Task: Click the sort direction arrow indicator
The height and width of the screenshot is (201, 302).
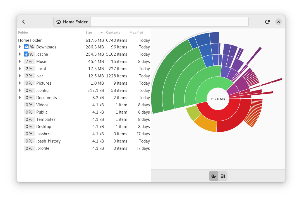Action: pos(102,33)
